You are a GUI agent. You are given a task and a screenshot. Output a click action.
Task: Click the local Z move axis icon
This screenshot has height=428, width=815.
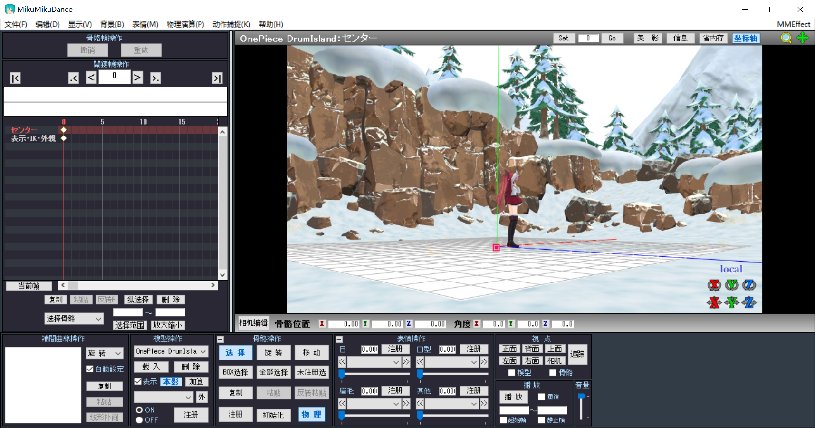(749, 302)
